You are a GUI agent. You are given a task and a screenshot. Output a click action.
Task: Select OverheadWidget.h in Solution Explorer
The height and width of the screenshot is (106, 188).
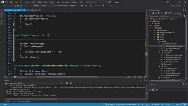(x=172, y=75)
